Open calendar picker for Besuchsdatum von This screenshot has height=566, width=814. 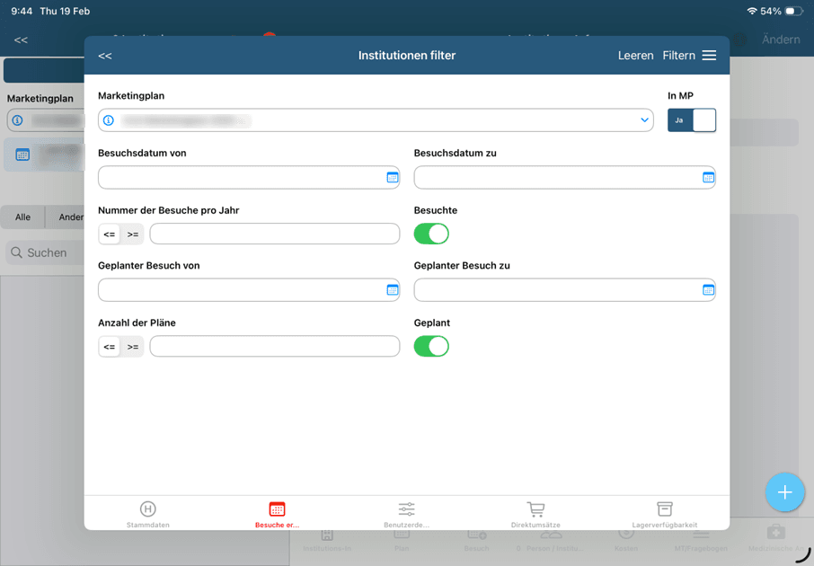click(392, 178)
